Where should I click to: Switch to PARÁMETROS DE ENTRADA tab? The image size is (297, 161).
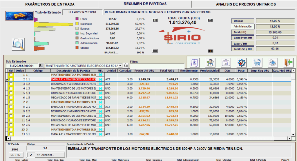click(50, 4)
